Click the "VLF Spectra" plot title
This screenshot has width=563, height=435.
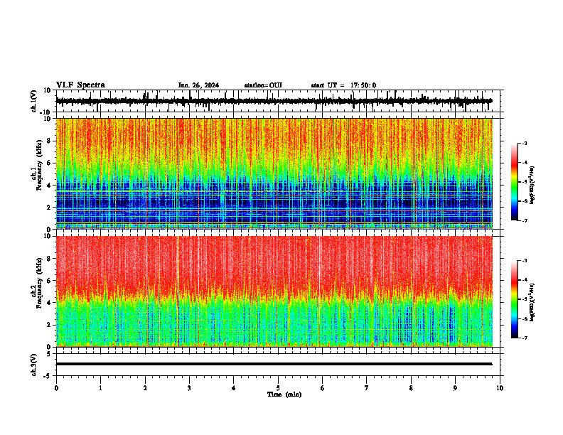pos(80,85)
